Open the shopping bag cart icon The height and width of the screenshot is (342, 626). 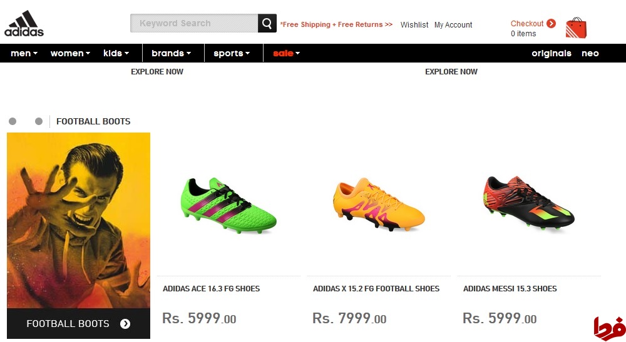click(x=576, y=28)
